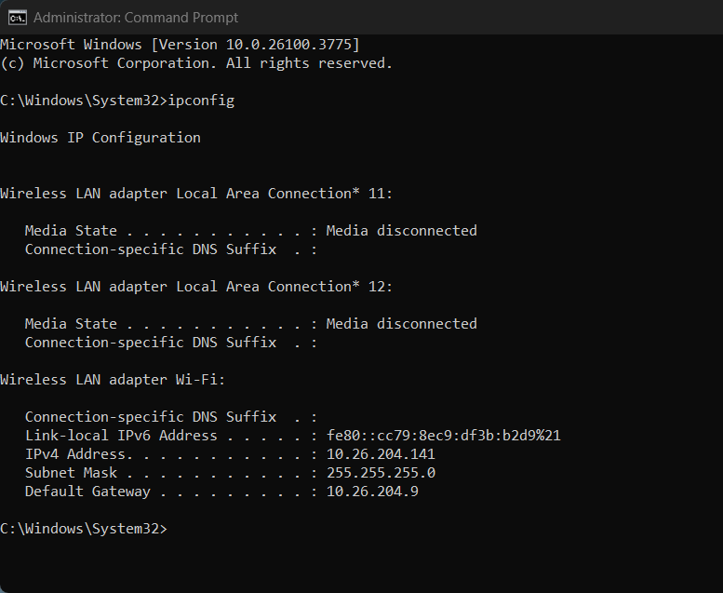The height and width of the screenshot is (593, 723).
Task: Click the Windows version 10.0.26100.3775 text
Action: coord(255,45)
